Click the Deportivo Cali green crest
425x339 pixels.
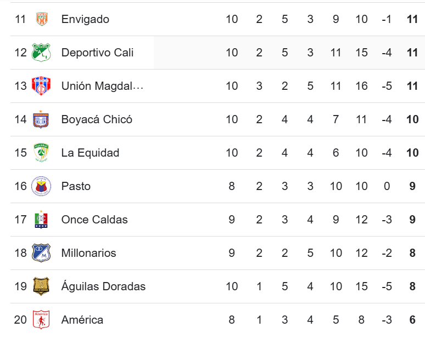point(41,52)
